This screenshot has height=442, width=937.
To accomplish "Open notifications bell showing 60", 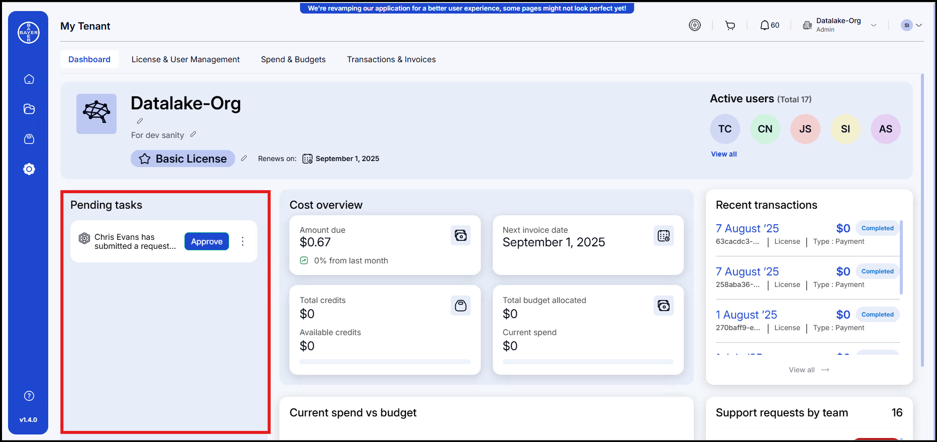I will coord(769,25).
